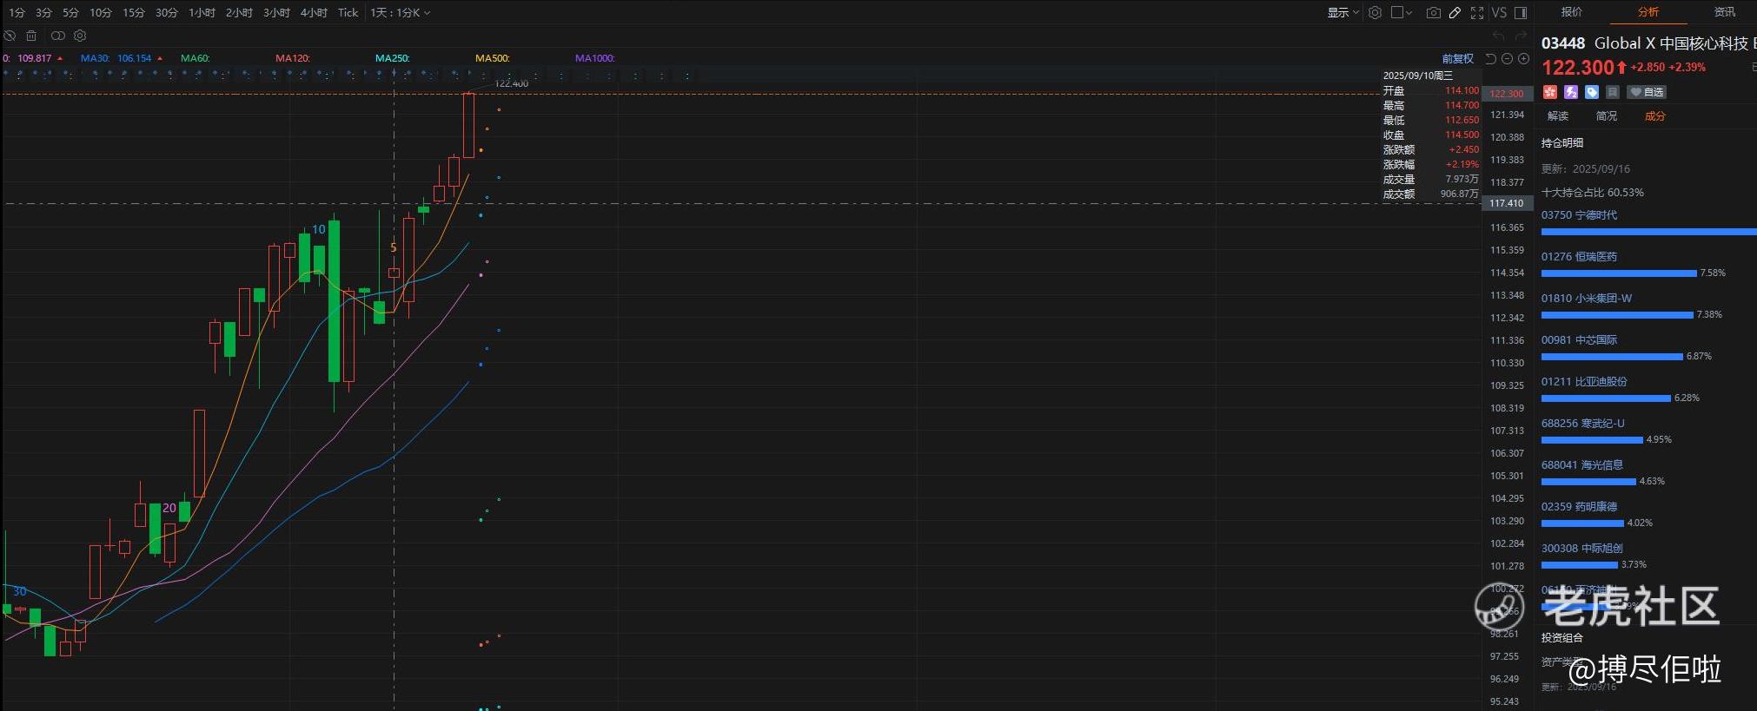Click the blue tag icon
The height and width of the screenshot is (711, 1757).
click(x=1592, y=92)
